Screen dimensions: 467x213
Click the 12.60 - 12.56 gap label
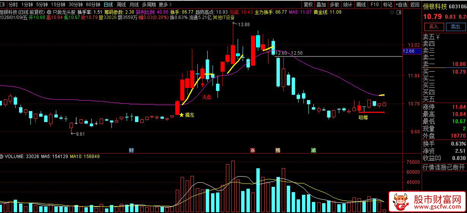click(289, 53)
